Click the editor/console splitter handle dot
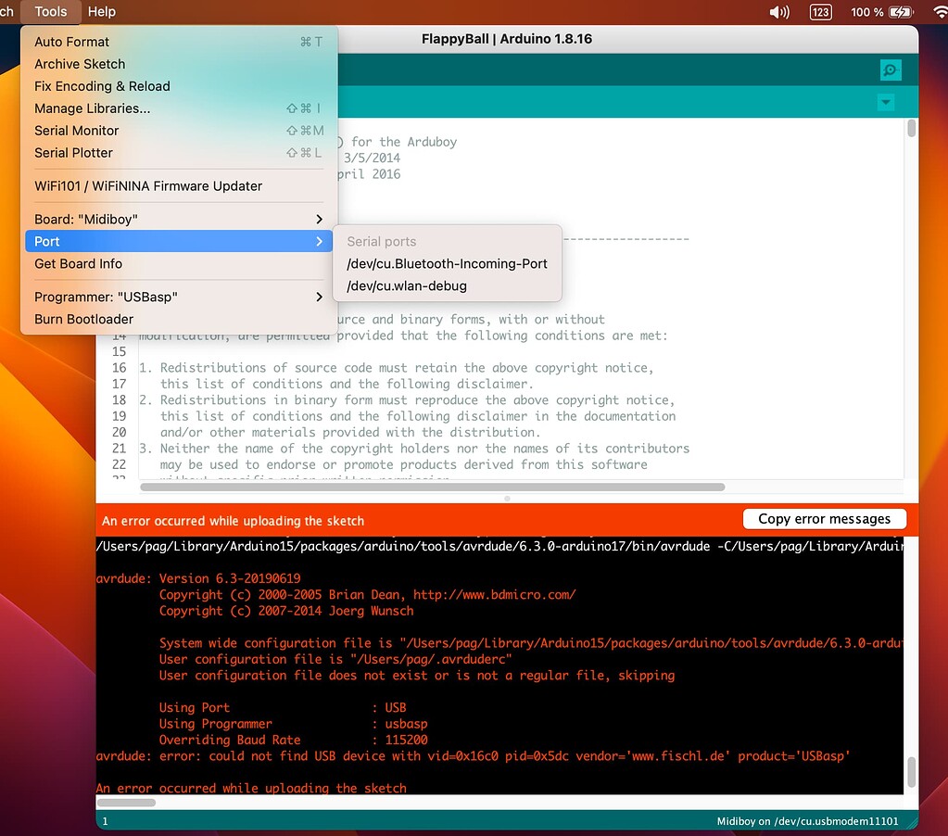Screen dimensions: 948x836 (x=507, y=499)
